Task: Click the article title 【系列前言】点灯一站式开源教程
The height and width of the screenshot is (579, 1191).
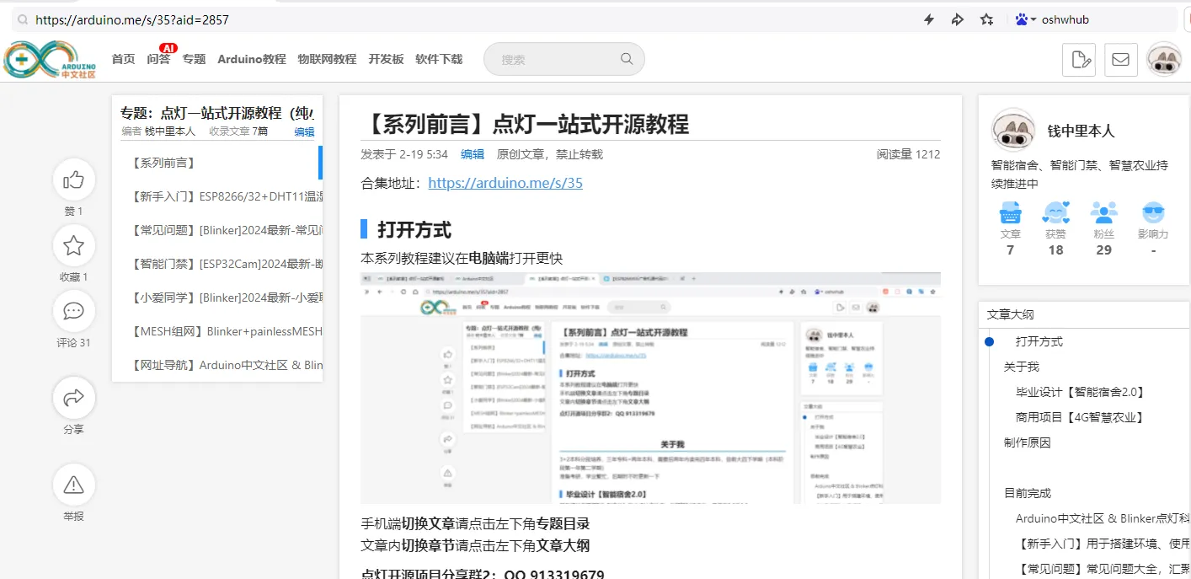Action: click(x=526, y=124)
